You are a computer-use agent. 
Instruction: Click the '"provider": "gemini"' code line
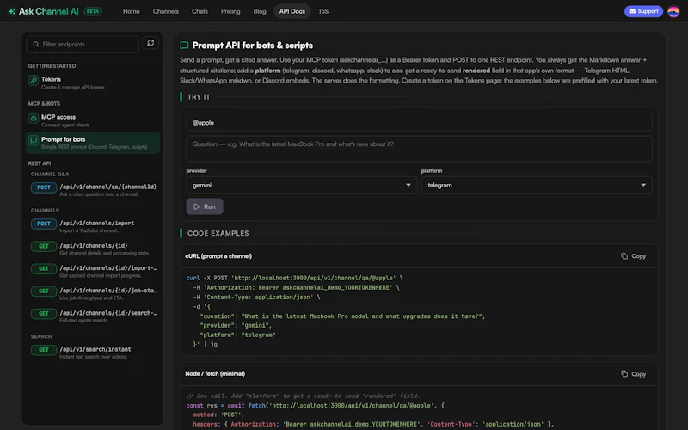point(236,326)
